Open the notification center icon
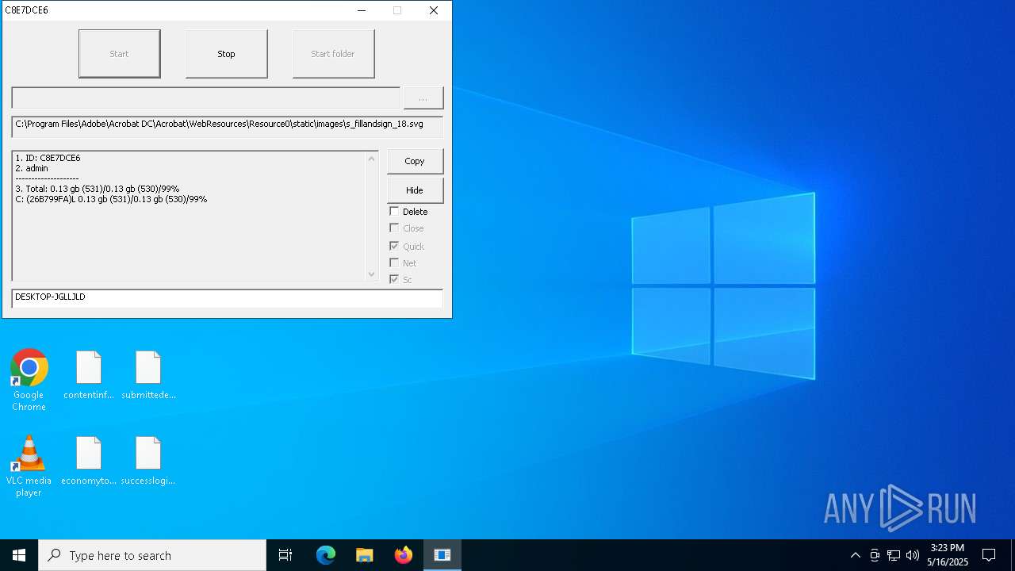Viewport: 1015px width, 571px height. coord(989,555)
